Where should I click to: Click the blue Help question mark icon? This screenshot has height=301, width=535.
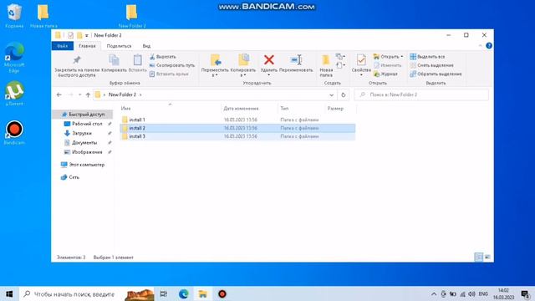489,46
